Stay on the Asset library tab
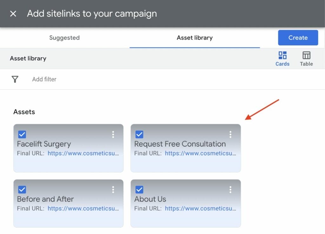325x234 pixels. point(195,38)
